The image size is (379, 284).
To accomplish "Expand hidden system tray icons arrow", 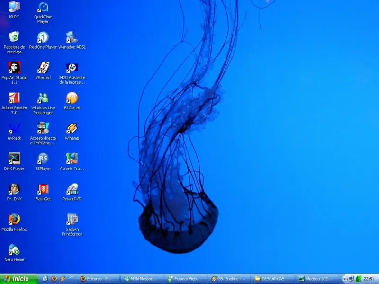I will click(345, 279).
